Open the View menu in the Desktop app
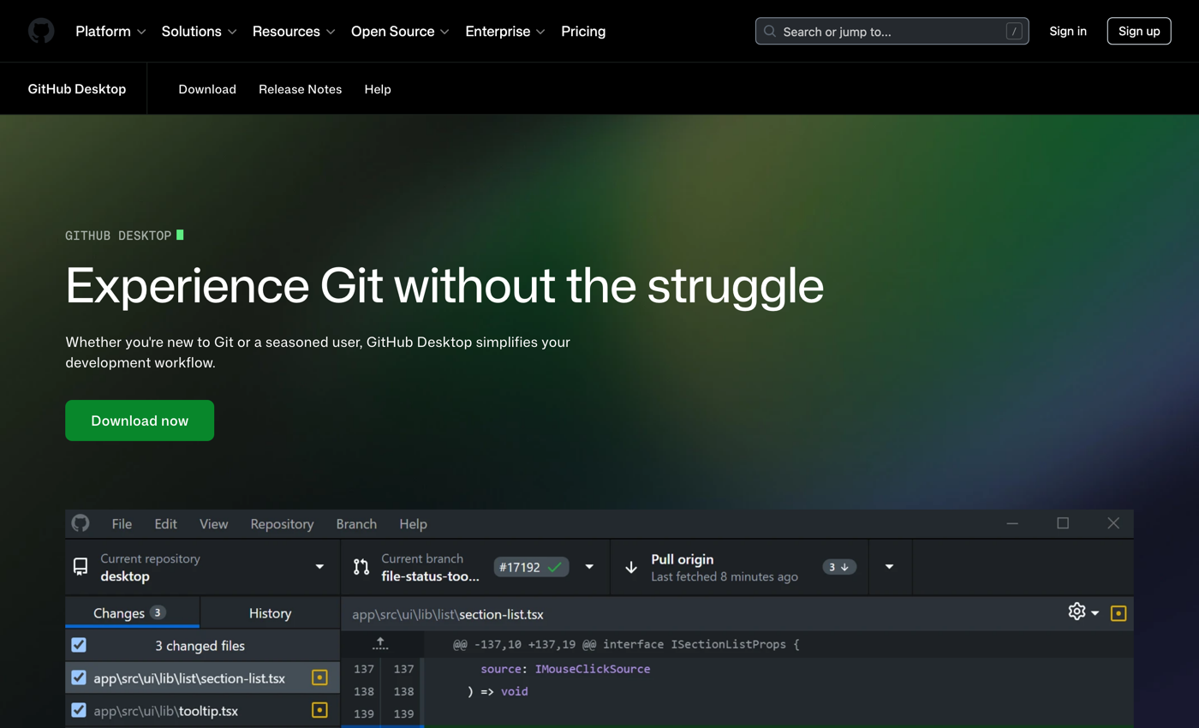Image resolution: width=1199 pixels, height=728 pixels. [214, 523]
